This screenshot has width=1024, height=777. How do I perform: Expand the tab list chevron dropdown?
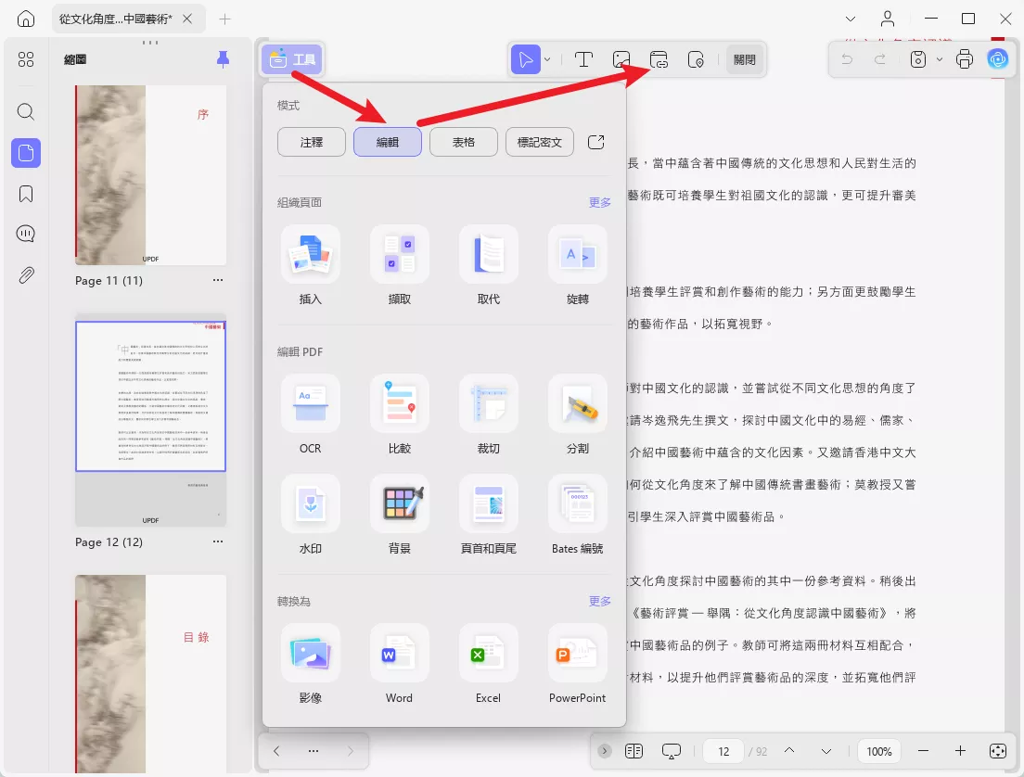click(x=851, y=19)
